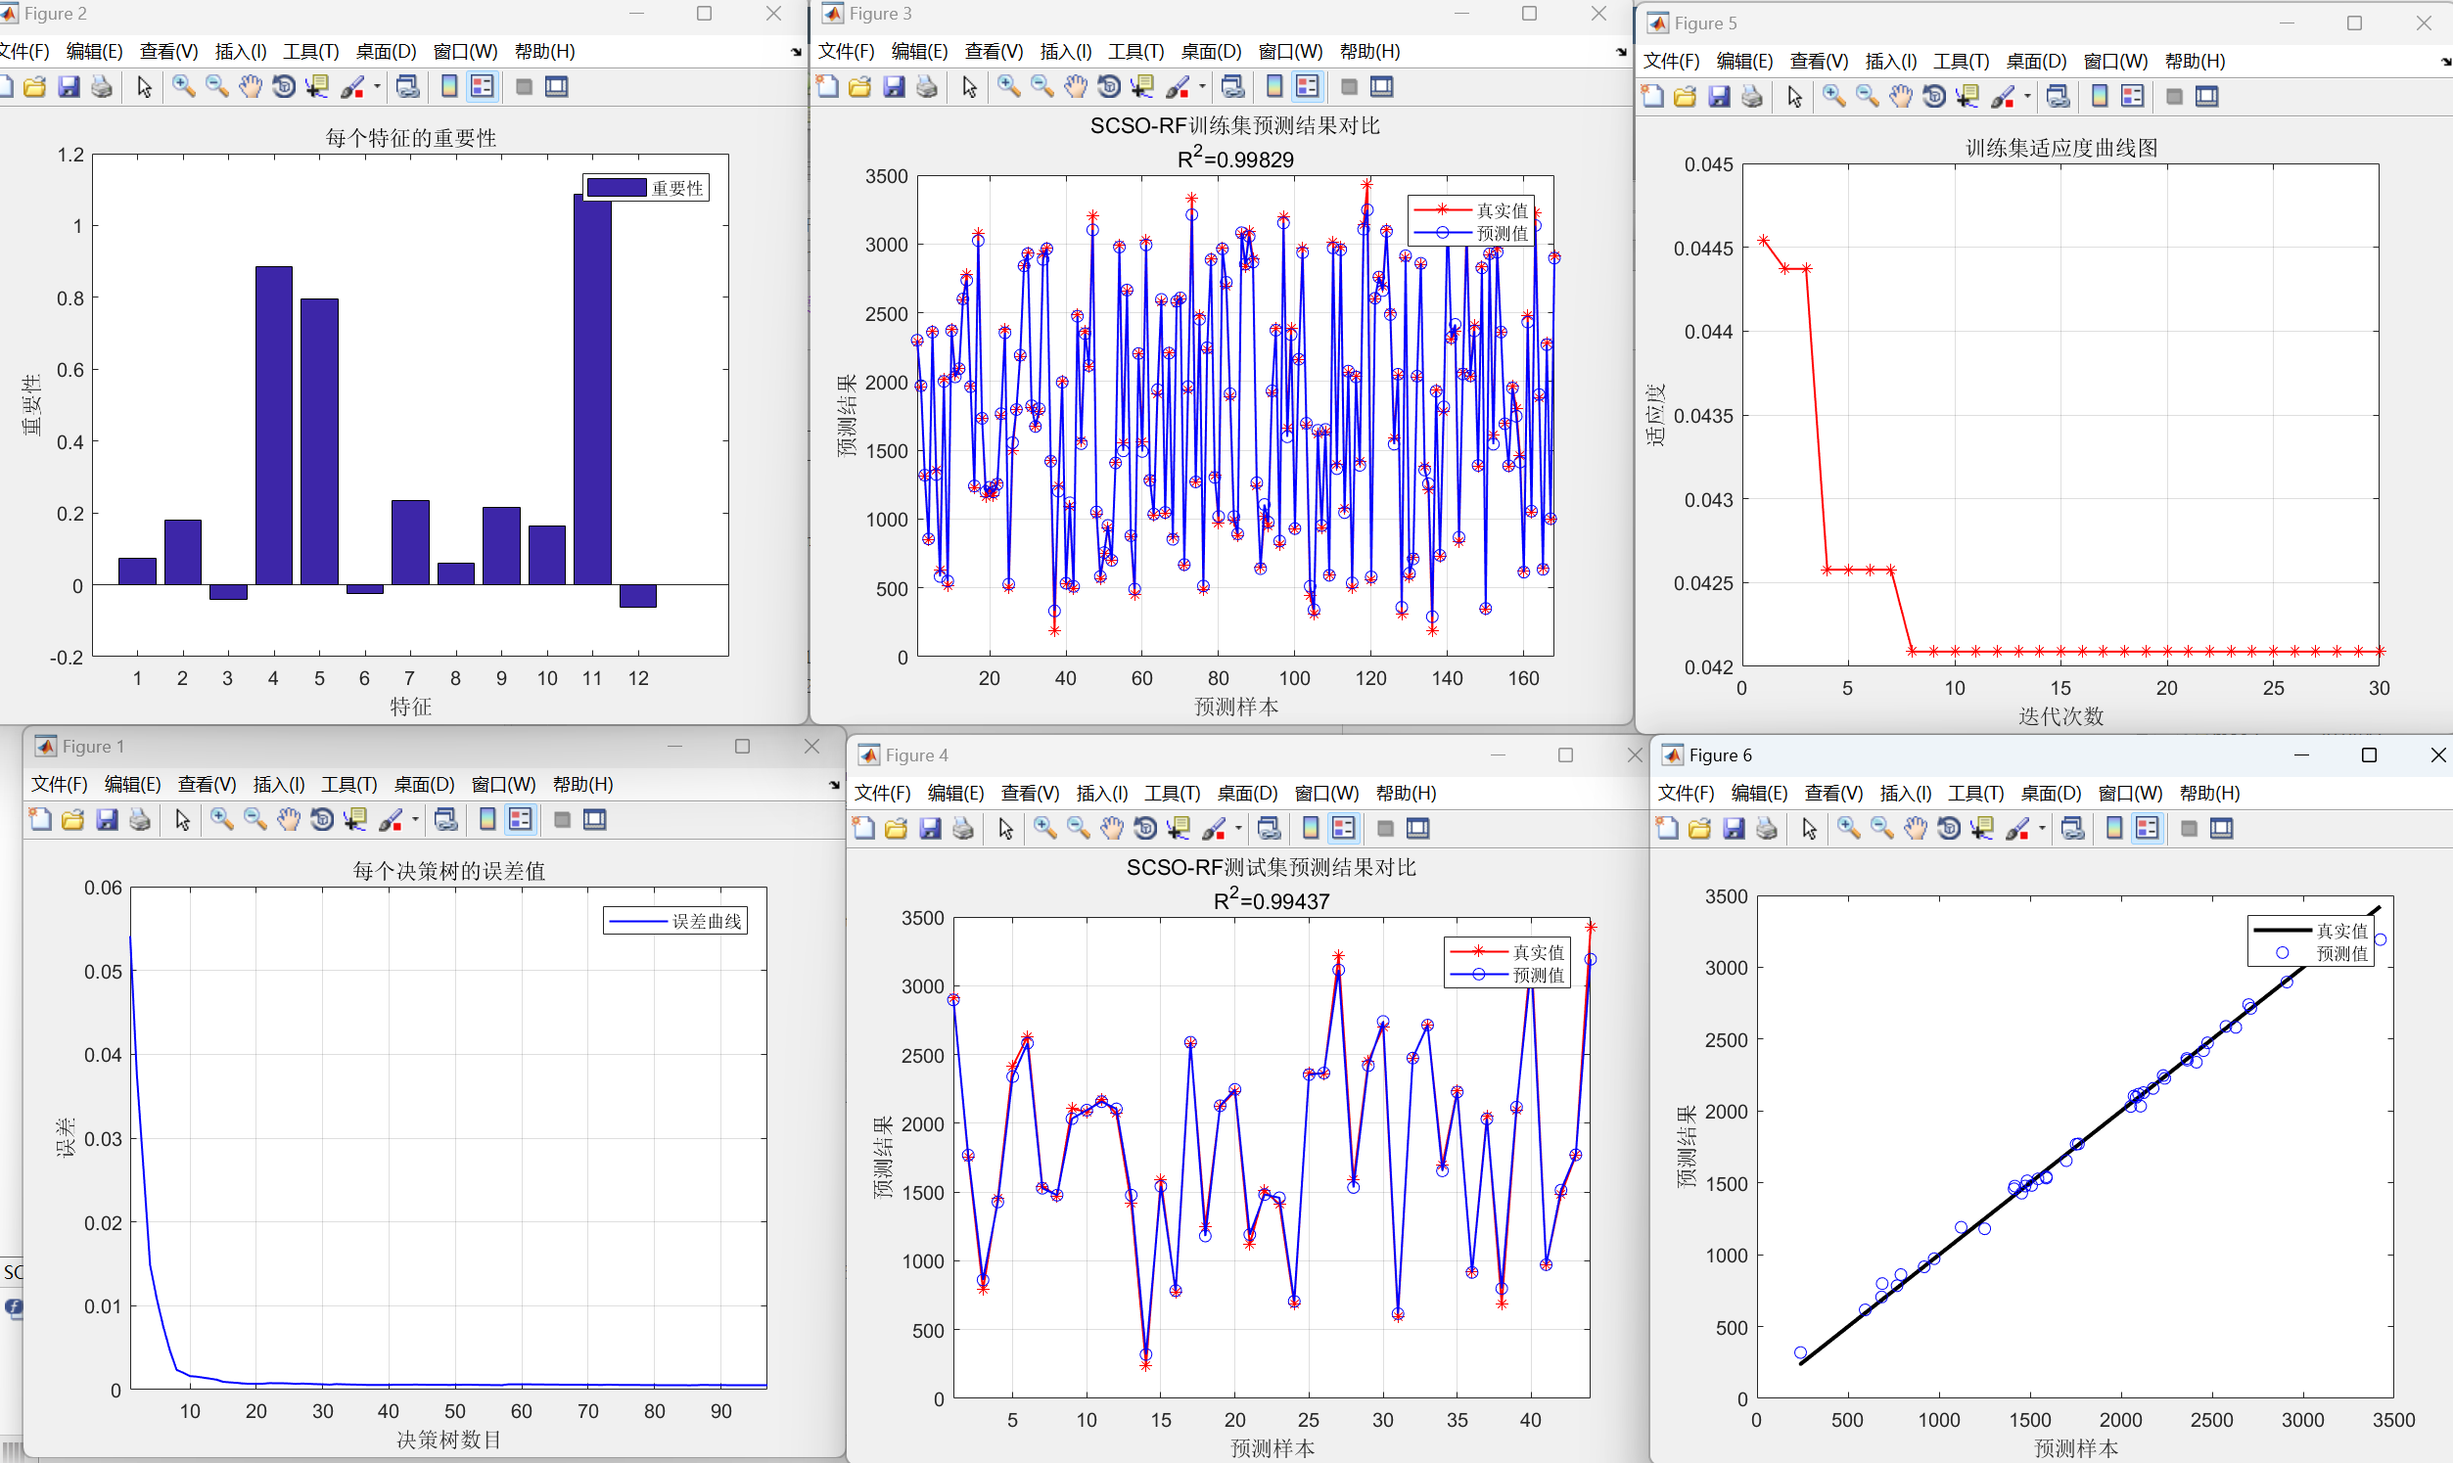Click Hide Plot Tools icon in Figure 1
The width and height of the screenshot is (2453, 1463).
click(x=562, y=819)
